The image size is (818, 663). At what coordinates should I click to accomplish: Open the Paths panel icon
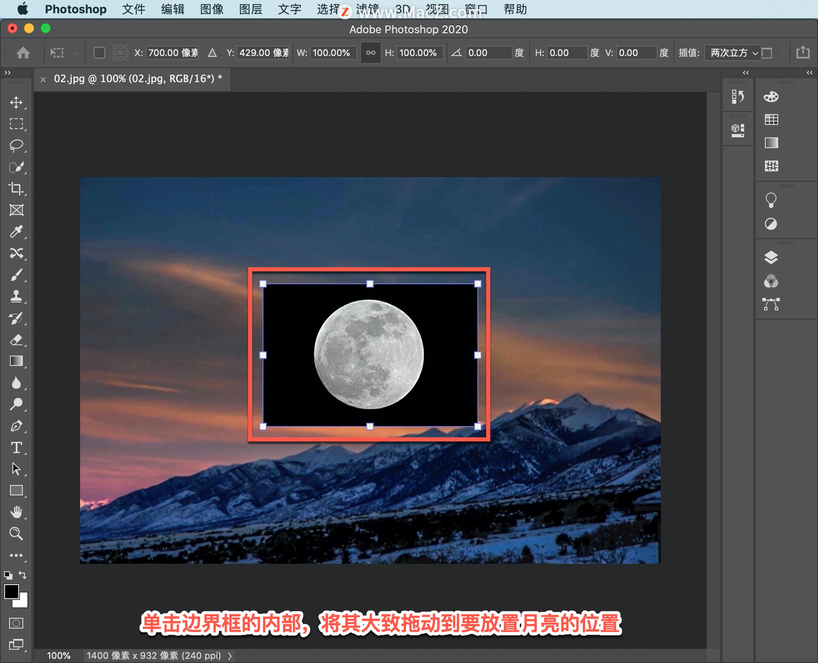pyautogui.click(x=771, y=304)
